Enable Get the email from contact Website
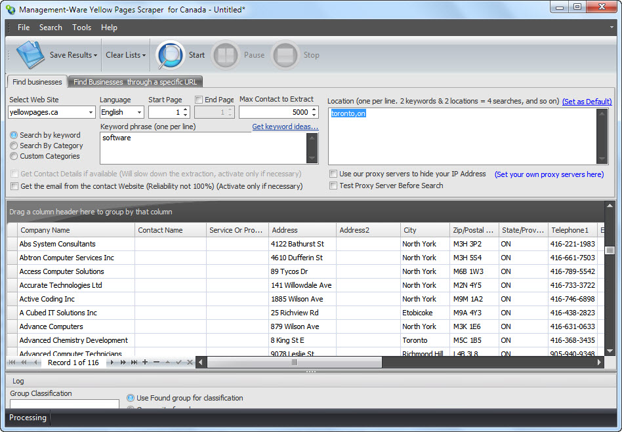The height and width of the screenshot is (432, 622). [14, 186]
